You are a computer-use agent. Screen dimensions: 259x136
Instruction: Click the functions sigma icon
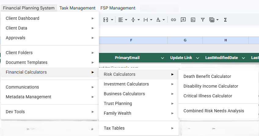pyautogui.click(x=225, y=20)
